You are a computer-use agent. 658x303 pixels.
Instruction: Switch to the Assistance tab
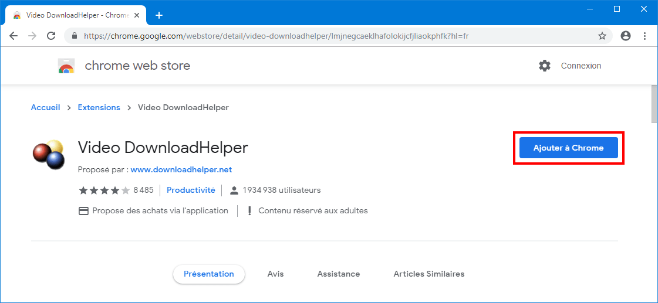coord(339,274)
